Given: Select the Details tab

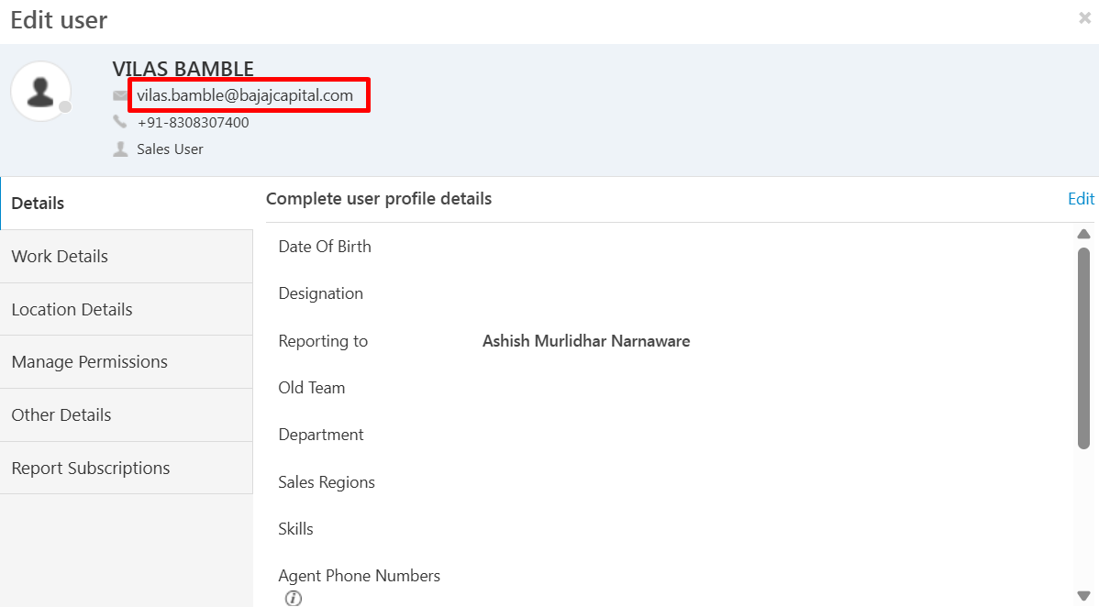Looking at the screenshot, I should click(x=127, y=204).
